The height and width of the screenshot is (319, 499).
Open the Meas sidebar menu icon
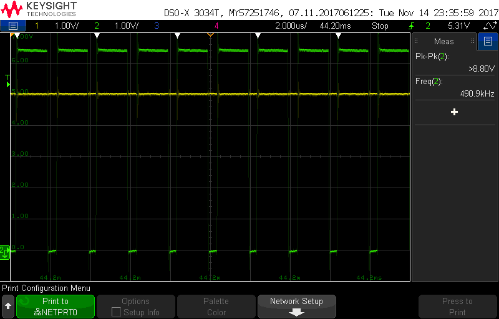point(488,41)
